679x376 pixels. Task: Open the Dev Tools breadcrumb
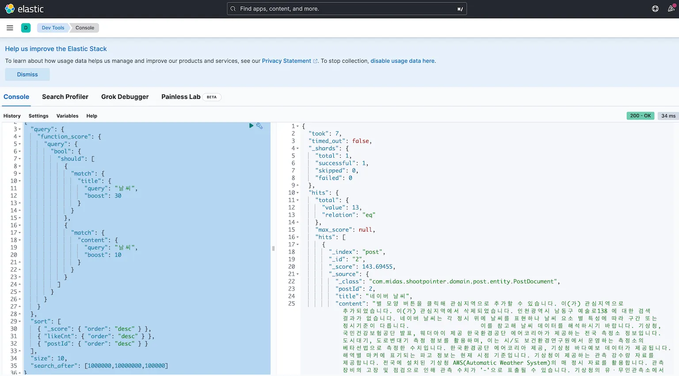point(53,28)
